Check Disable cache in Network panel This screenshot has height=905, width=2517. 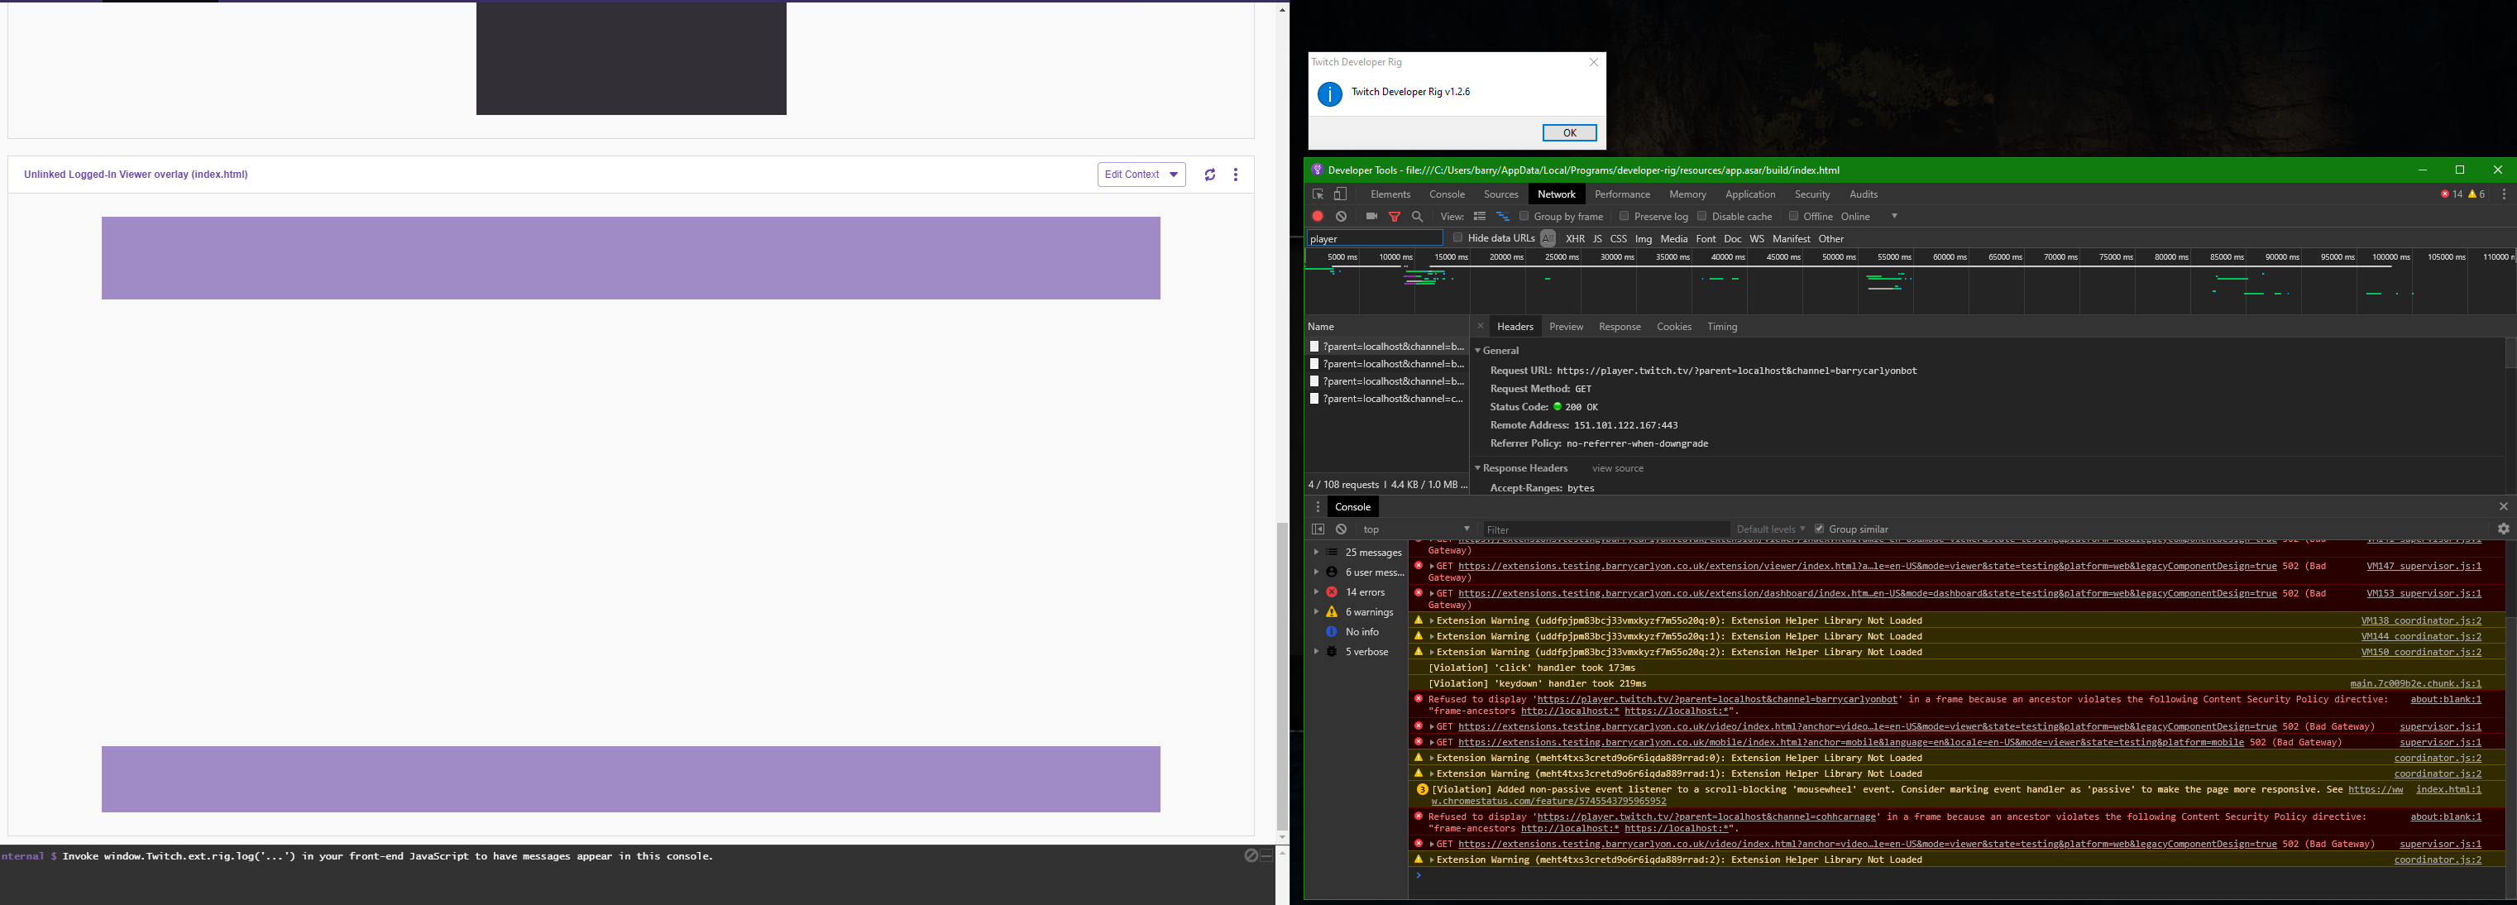[x=1703, y=216]
